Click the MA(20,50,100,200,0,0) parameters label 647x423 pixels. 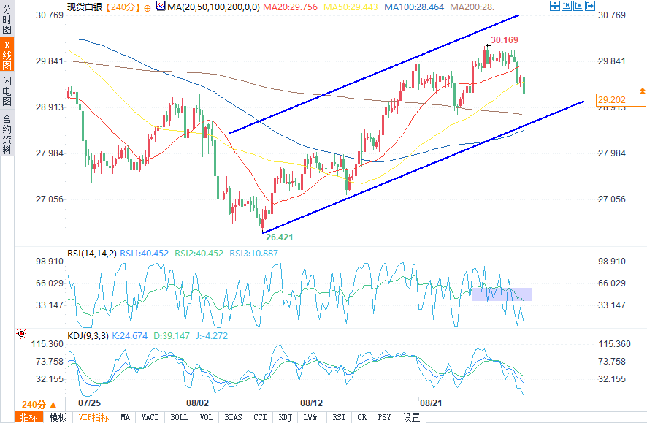[x=213, y=7]
